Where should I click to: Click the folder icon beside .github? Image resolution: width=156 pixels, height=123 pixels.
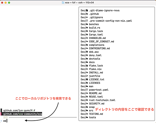click(x=87, y=14)
